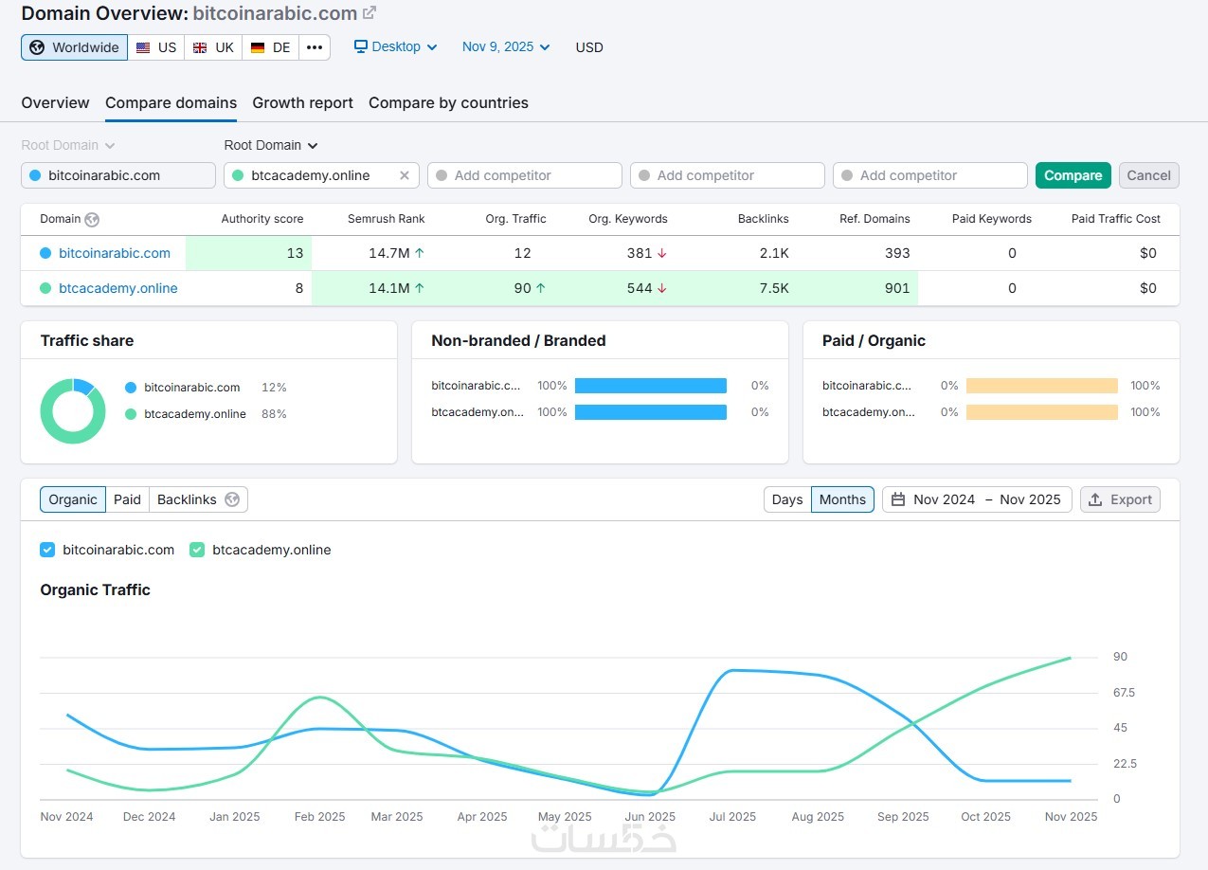Click authority score value 13
The width and height of the screenshot is (1208, 870).
point(295,253)
